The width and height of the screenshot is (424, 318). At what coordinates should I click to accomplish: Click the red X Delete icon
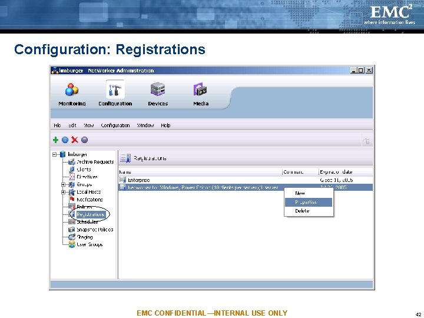pos(75,140)
